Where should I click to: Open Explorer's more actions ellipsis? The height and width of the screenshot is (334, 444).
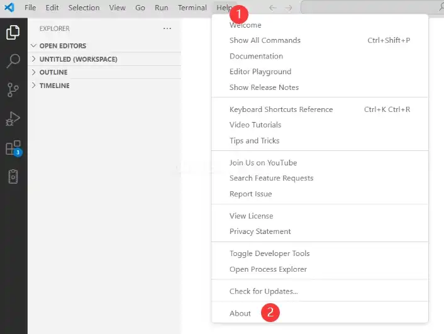167,28
